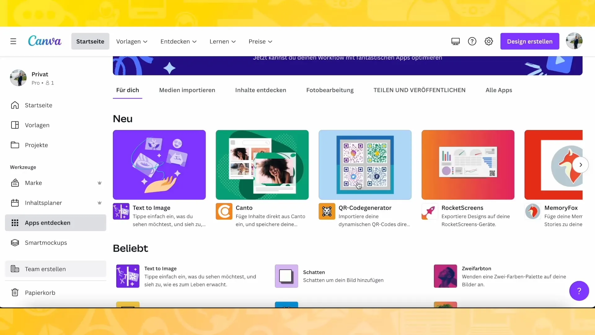Open Papierkorb in the sidebar
The image size is (595, 335).
[x=55, y=293]
